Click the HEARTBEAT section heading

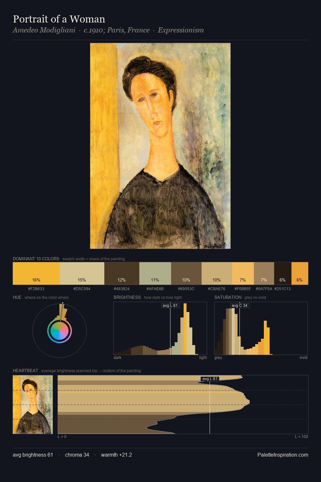tap(25, 370)
